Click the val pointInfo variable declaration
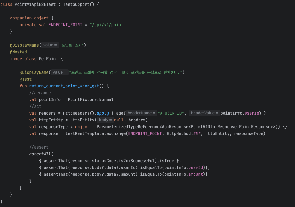295x207 pixels. pyautogui.click(x=50, y=100)
